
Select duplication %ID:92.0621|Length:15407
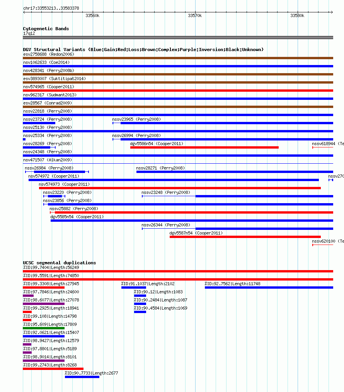point(44,336)
